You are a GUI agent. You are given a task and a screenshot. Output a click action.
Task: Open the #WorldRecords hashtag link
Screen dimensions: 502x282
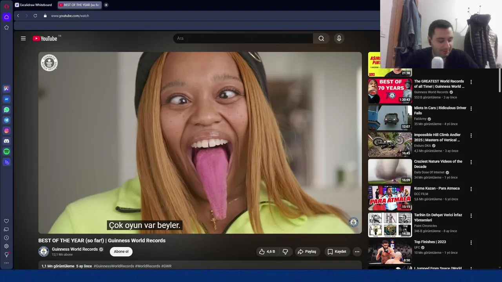[147, 266]
